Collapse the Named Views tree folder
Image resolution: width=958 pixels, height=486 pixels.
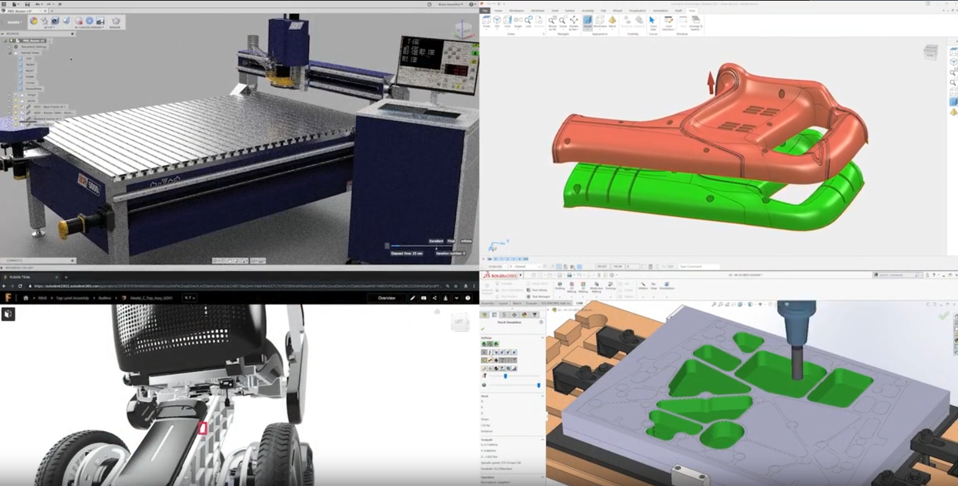click(10, 53)
